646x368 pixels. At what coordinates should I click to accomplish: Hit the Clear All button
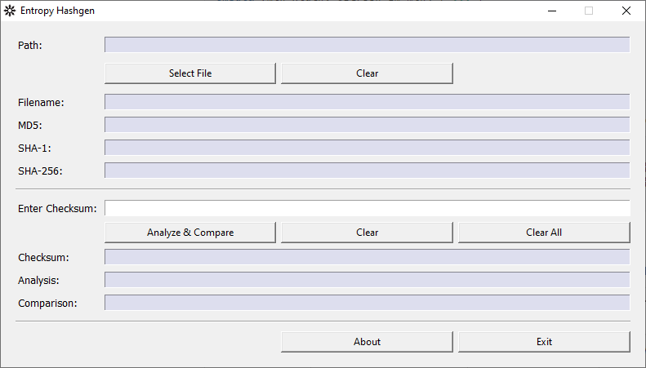click(x=544, y=233)
